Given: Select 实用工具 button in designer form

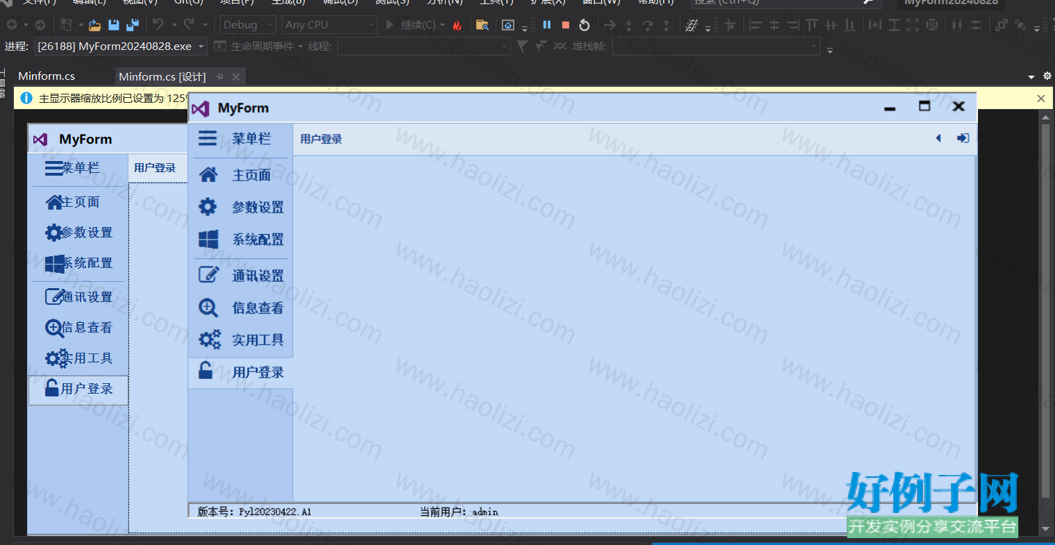Looking at the screenshot, I should click(78, 358).
